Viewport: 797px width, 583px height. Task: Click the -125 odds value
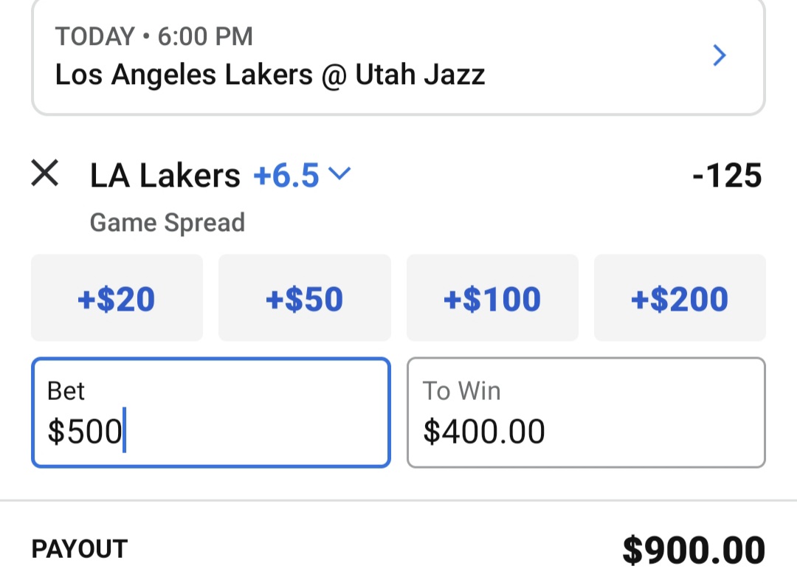tap(727, 176)
